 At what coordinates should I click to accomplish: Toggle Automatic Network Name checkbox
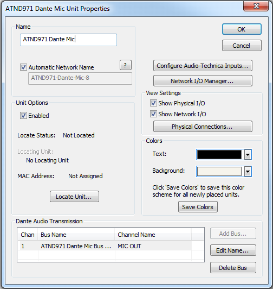point(23,67)
